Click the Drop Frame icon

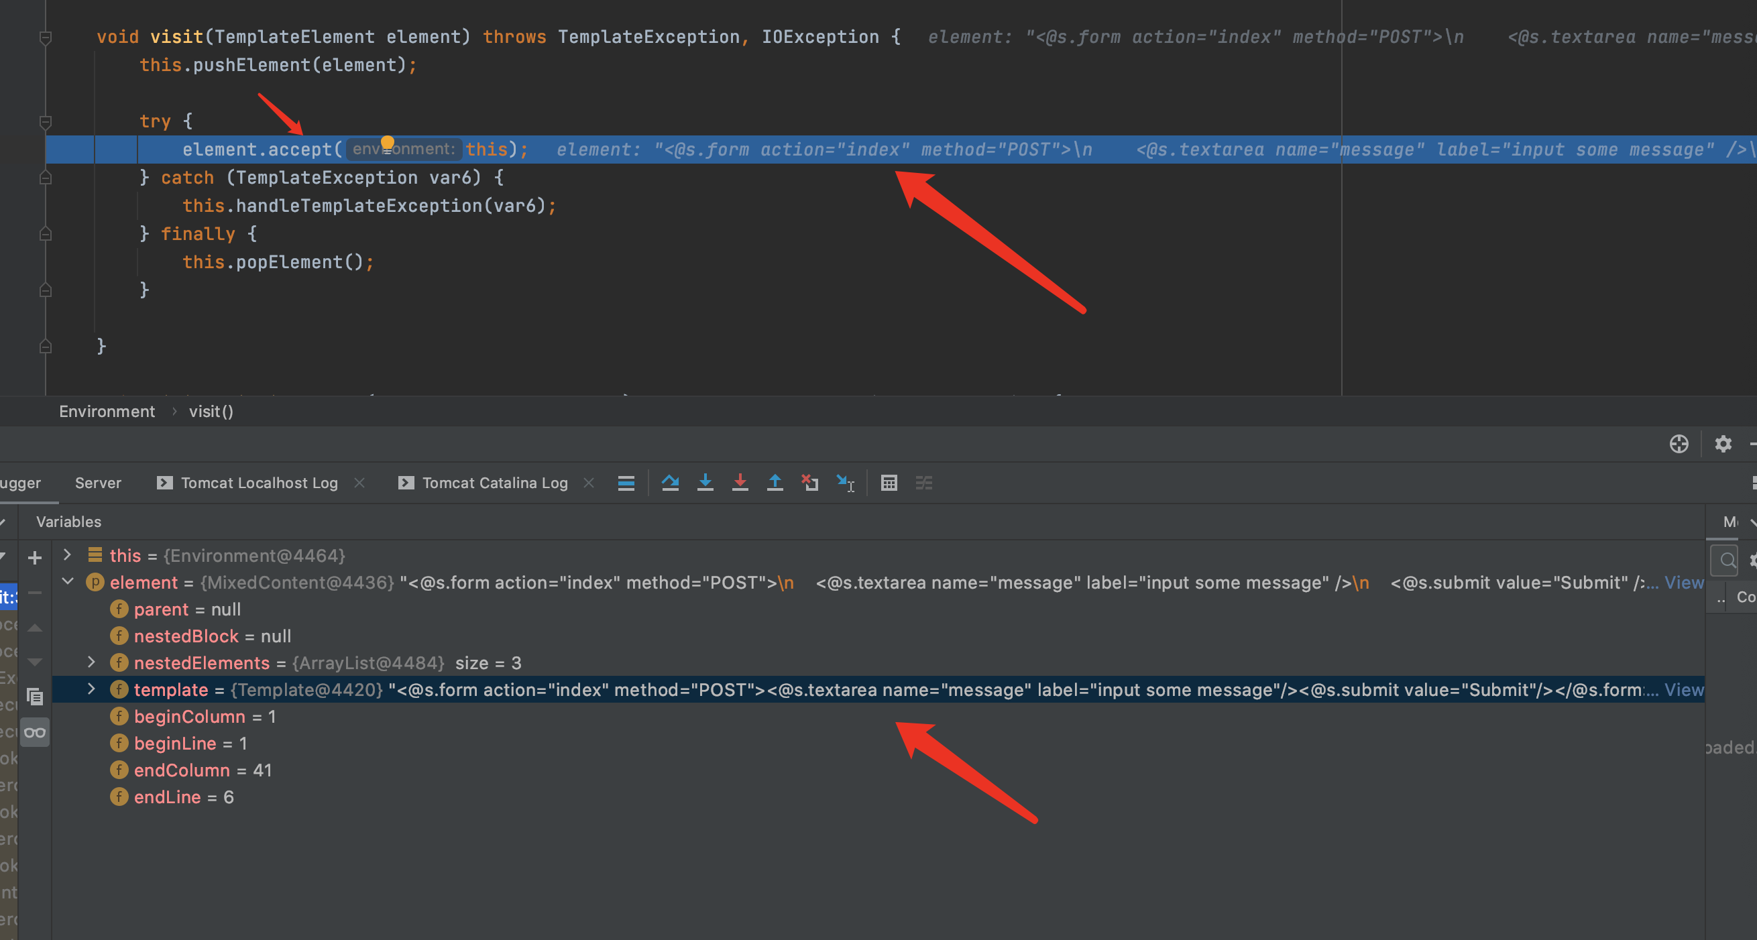[x=809, y=483]
